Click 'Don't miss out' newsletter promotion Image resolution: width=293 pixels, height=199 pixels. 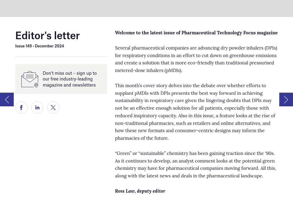[x=70, y=79]
